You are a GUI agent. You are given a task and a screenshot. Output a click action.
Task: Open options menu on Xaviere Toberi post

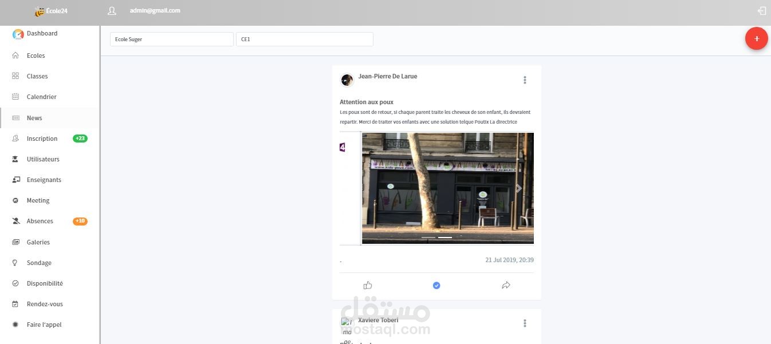[x=525, y=323]
